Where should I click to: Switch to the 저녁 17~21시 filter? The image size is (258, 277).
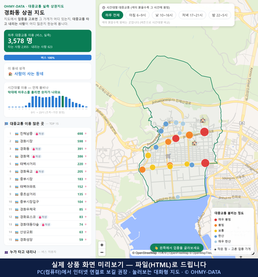192,15
